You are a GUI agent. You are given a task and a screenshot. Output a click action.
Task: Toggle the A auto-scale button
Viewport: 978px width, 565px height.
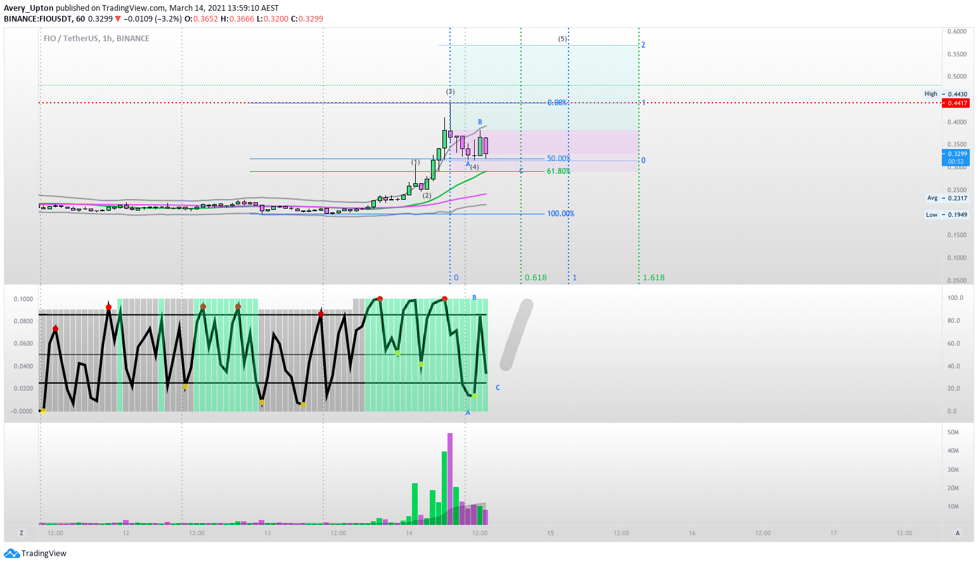click(x=957, y=533)
